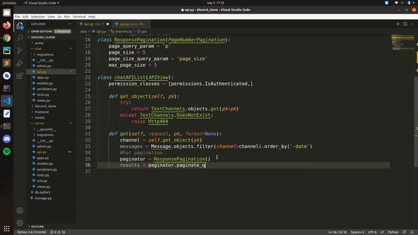Screen dimensions: 418x235
Task: Run the Python file with play icon
Action: click(398, 24)
